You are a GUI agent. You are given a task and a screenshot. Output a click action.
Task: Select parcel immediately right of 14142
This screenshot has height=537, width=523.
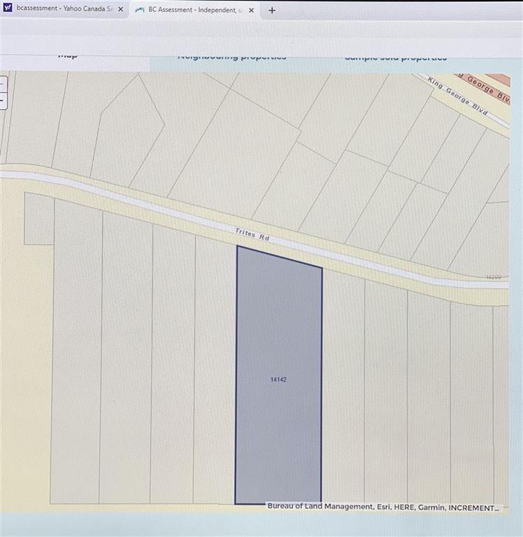(343, 392)
